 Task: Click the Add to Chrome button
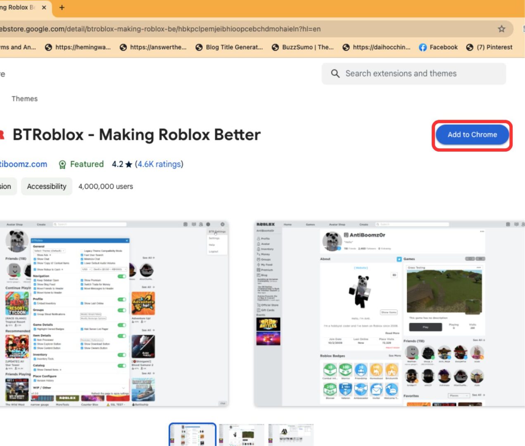472,135
